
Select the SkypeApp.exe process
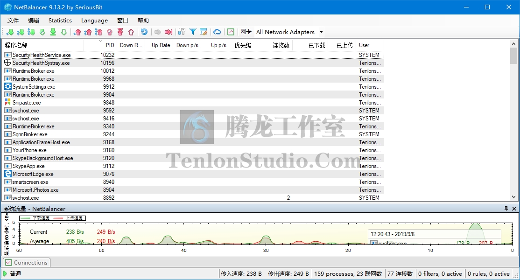[194, 166]
